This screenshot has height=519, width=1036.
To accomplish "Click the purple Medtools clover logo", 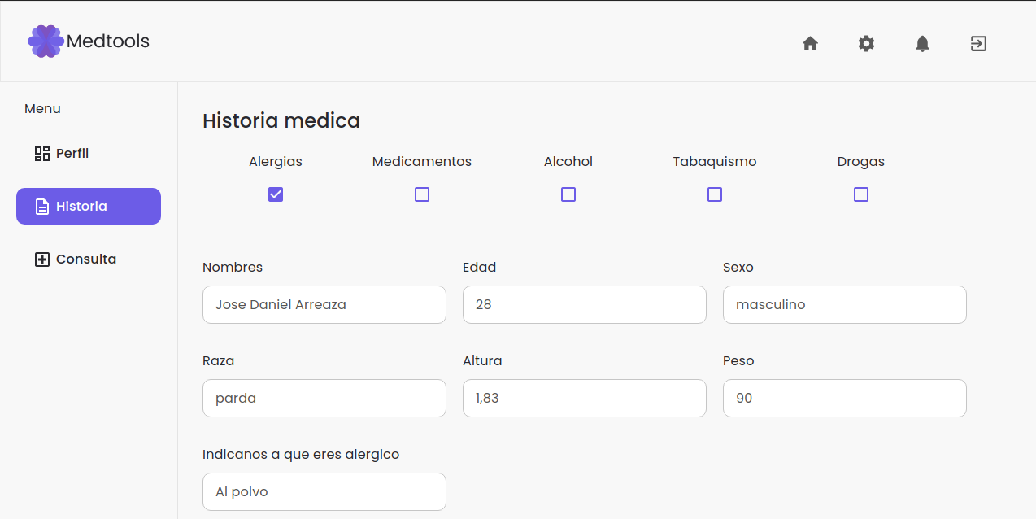I will [45, 41].
